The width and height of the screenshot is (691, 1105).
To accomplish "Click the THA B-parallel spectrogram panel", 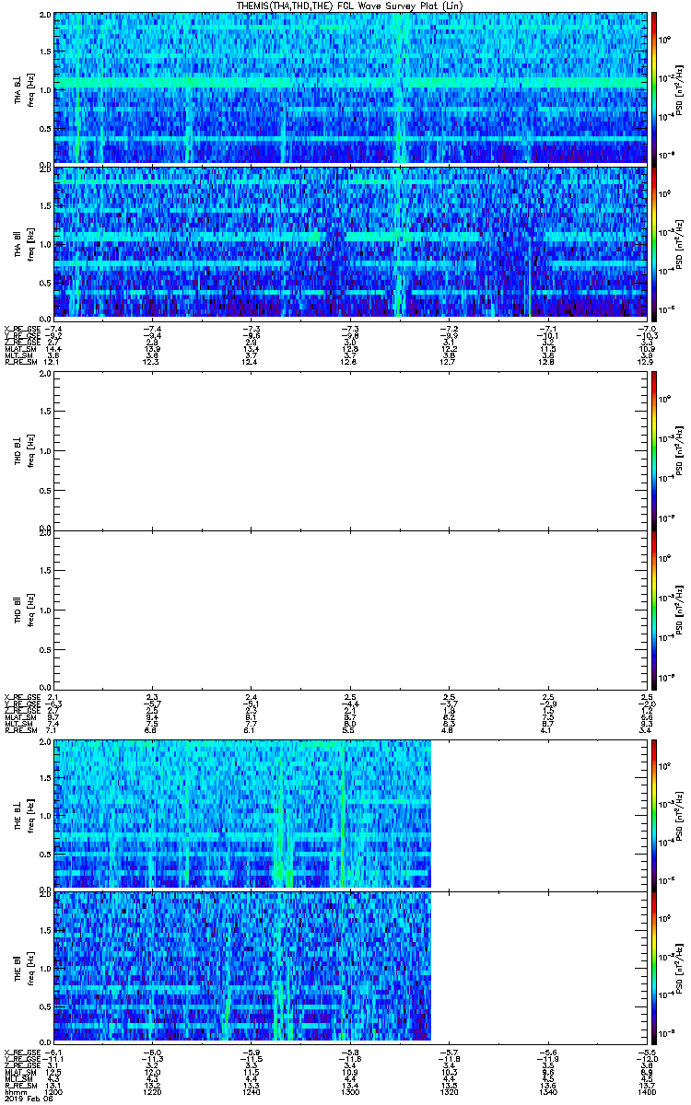I will point(351,242).
